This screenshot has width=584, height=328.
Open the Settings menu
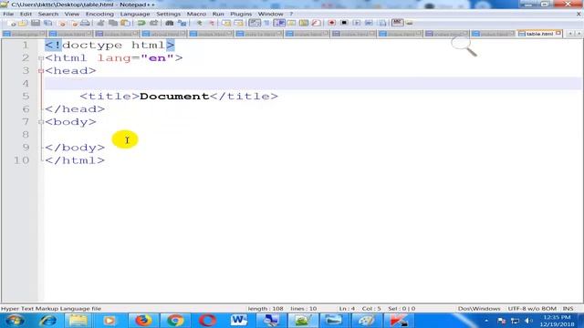[168, 14]
